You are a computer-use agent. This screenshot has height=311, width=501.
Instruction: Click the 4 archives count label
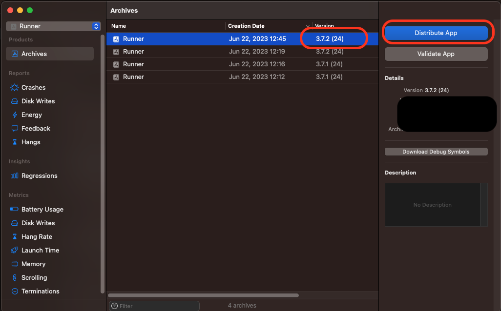click(242, 306)
